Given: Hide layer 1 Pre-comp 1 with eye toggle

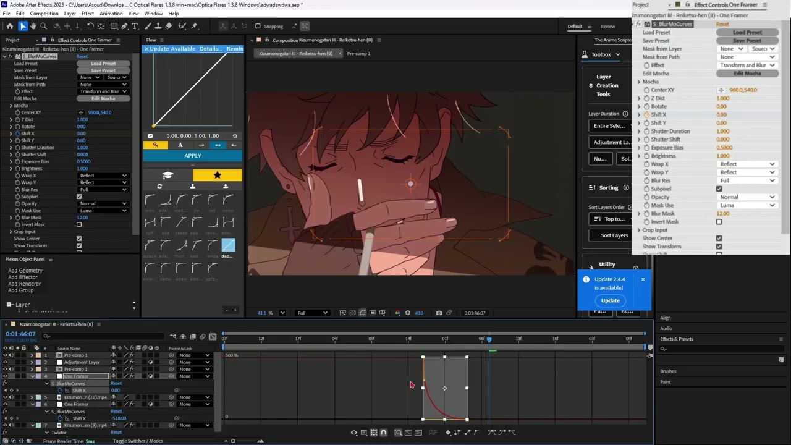Looking at the screenshot, I should 5,355.
